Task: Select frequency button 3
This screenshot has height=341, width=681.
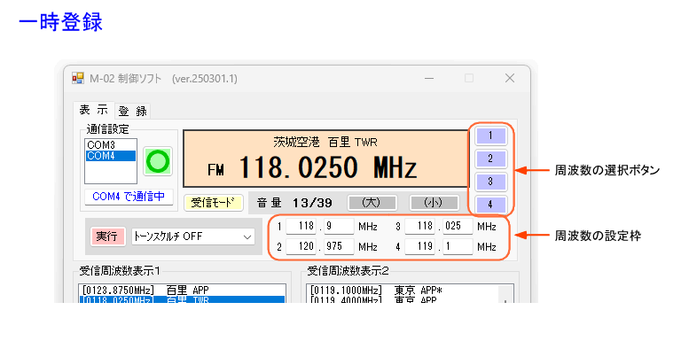Action: [x=490, y=182]
